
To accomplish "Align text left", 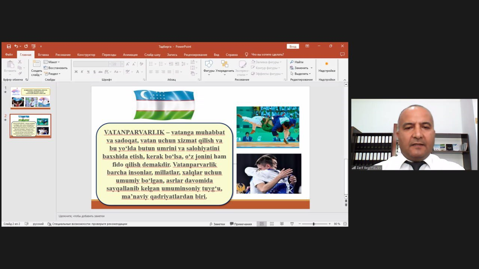I will [x=151, y=72].
